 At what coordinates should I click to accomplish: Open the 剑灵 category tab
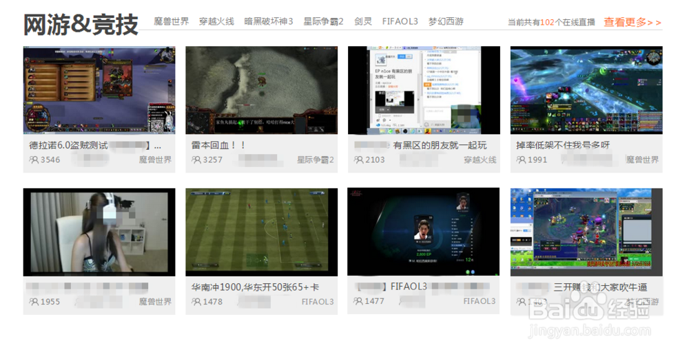coord(363,21)
